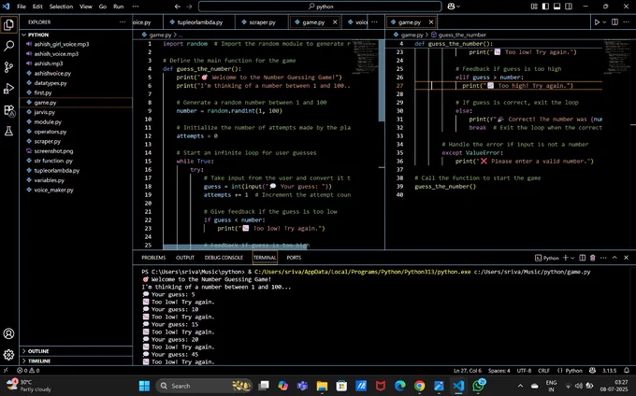Click the Run Python File play button
This screenshot has height=396, width=636.
pos(597,22)
